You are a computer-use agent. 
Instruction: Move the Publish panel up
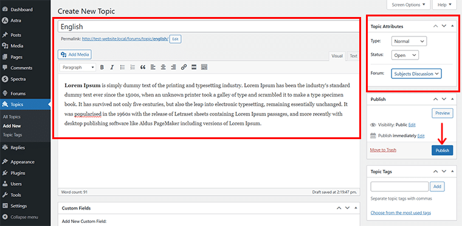(435, 99)
